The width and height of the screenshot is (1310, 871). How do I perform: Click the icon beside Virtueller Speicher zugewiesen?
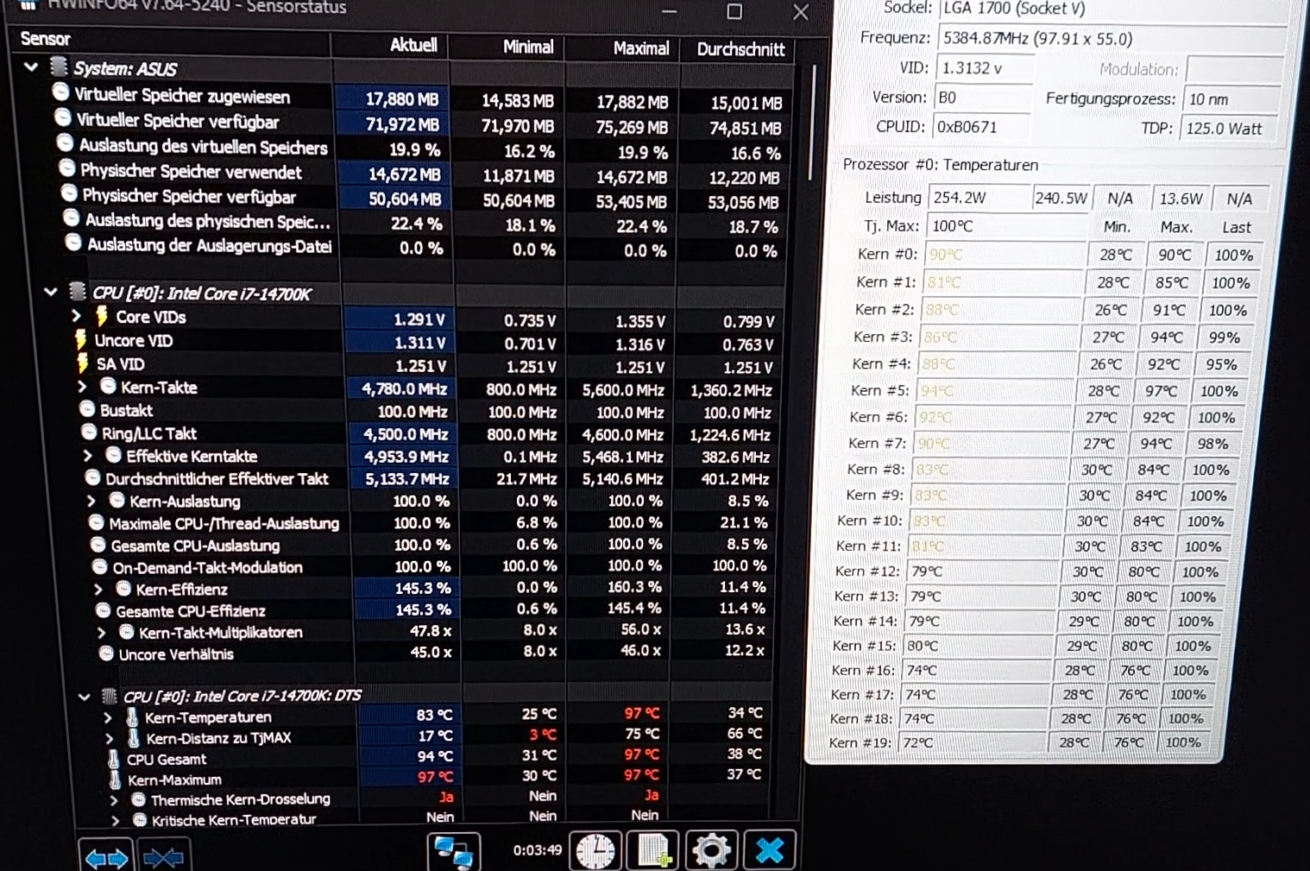tap(60, 92)
